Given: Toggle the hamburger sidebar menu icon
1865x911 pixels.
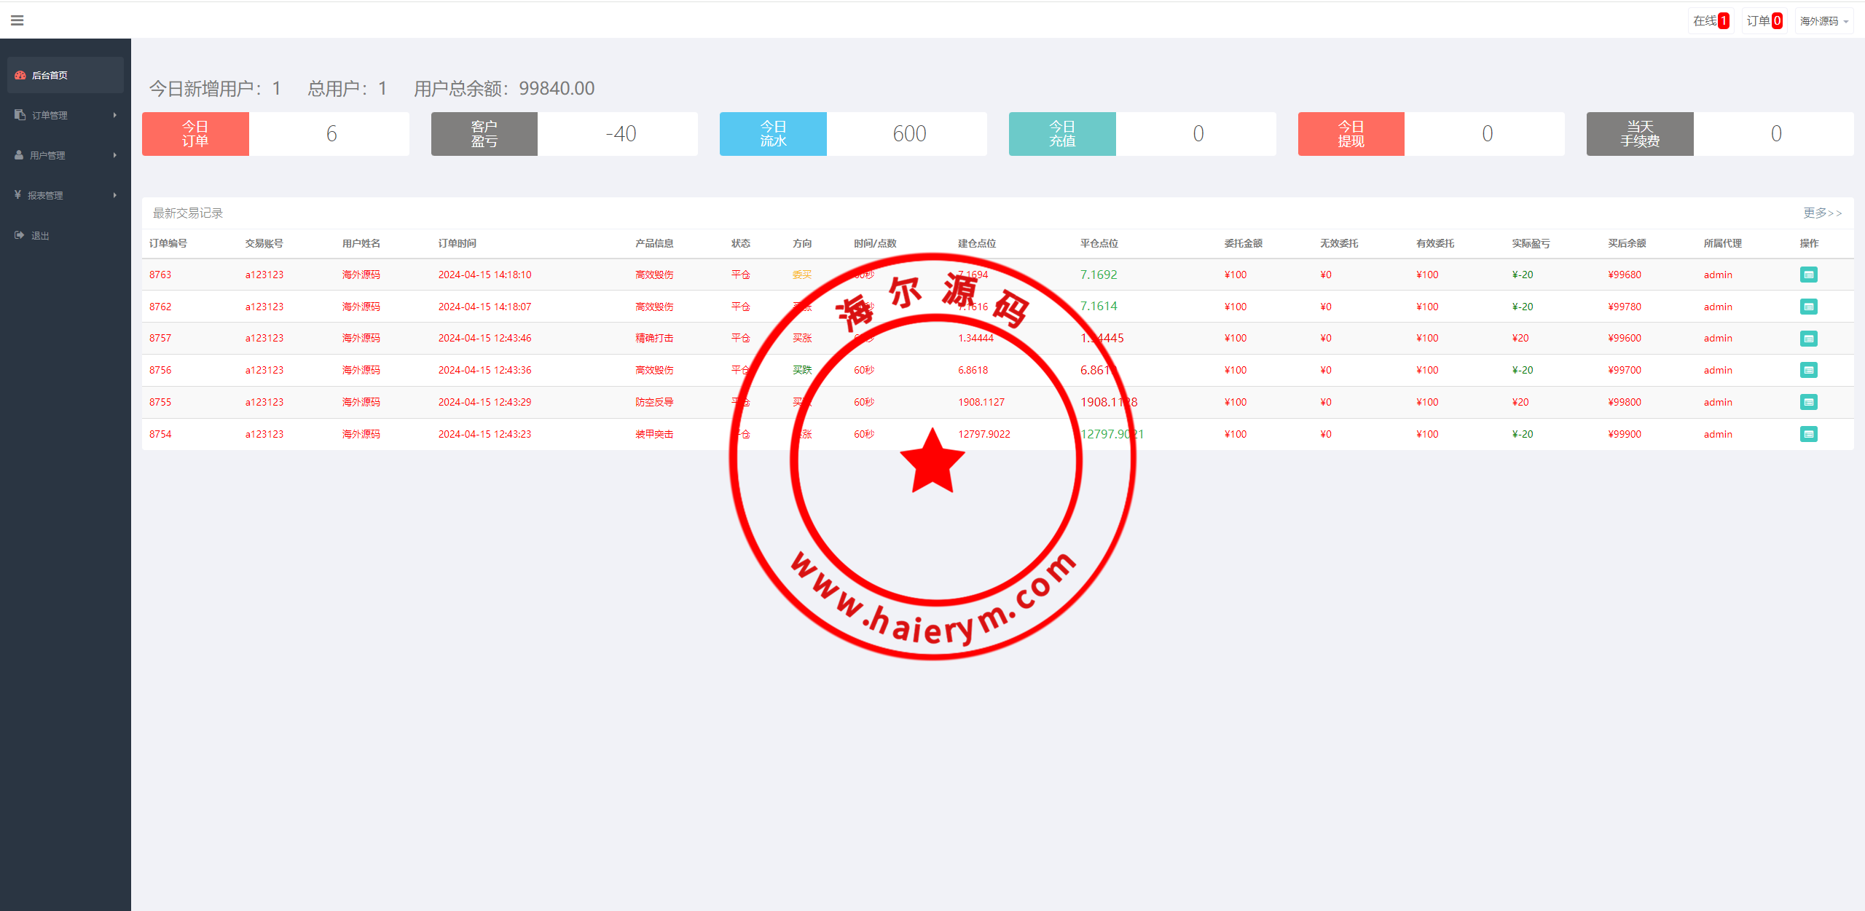Looking at the screenshot, I should pos(17,20).
